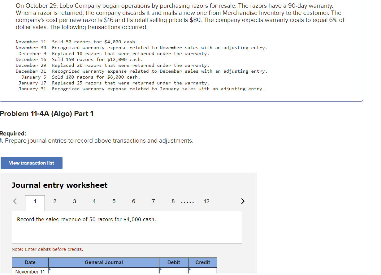Screen dimensions: 381x275
Task: Click the November 11 date cell
Action: [30, 272]
